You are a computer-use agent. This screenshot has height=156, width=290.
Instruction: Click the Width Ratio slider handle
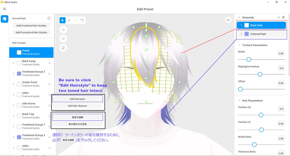point(254,145)
